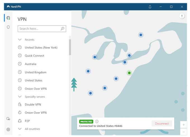
Task: Click clock icon beside recent Onion Over VPN
Action: 20,89
